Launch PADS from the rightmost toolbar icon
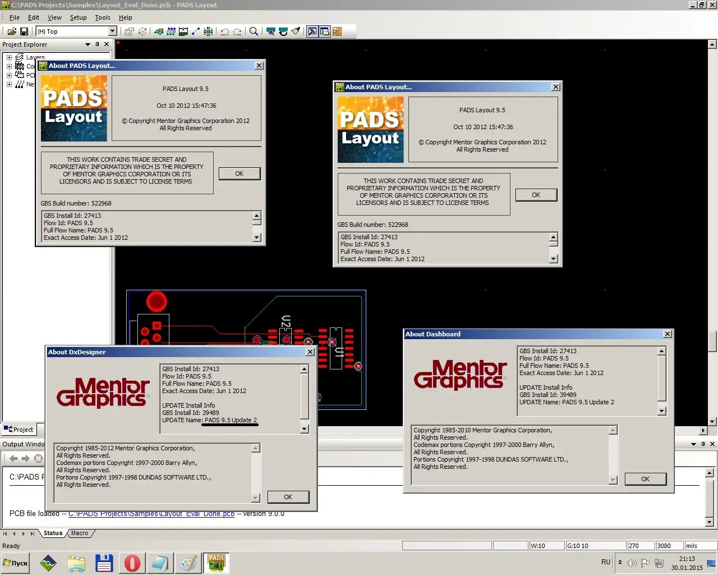 [337, 31]
